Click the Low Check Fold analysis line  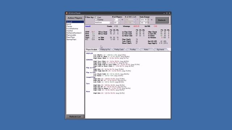point(111,74)
